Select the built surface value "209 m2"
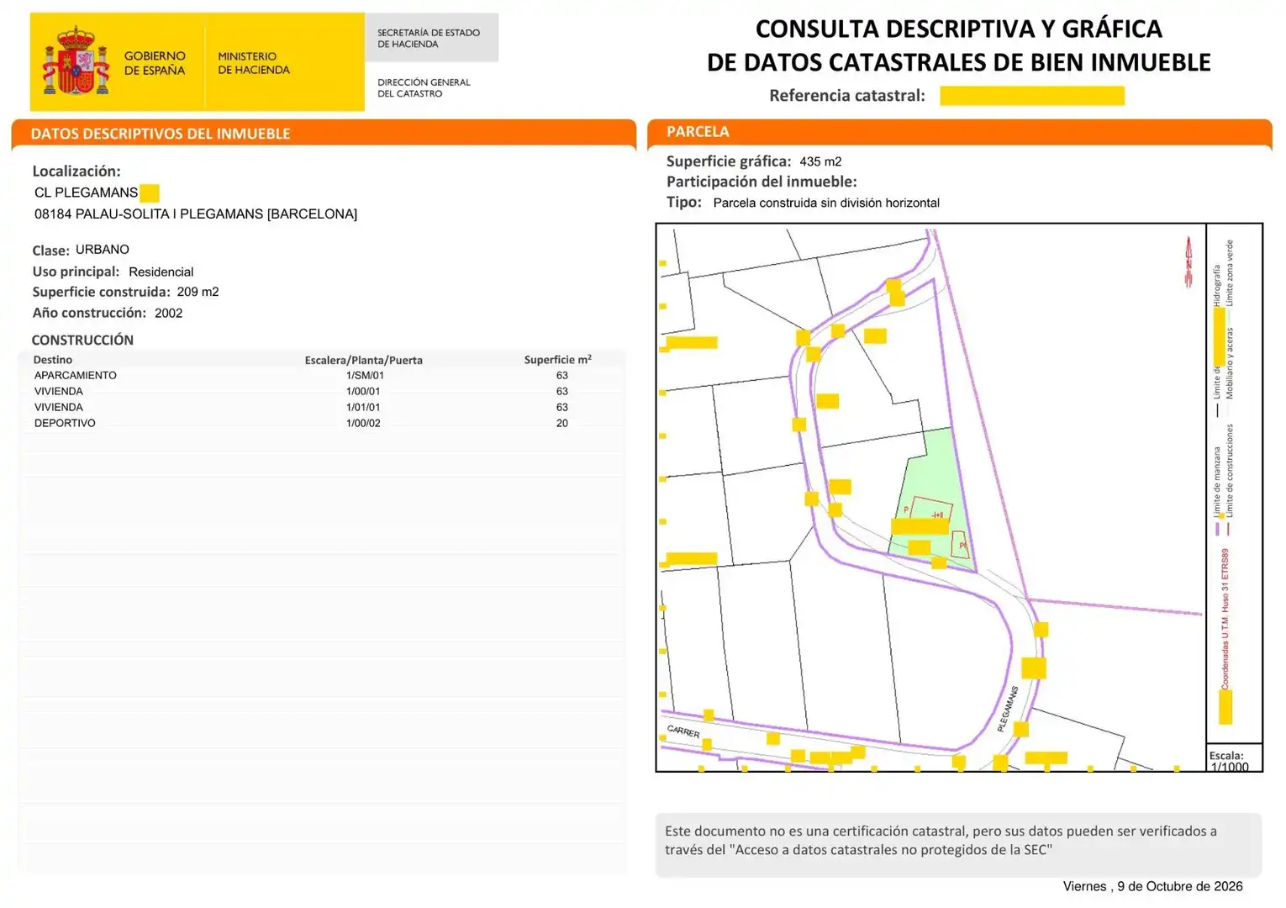Image resolution: width=1286 pixels, height=908 pixels. (198, 292)
